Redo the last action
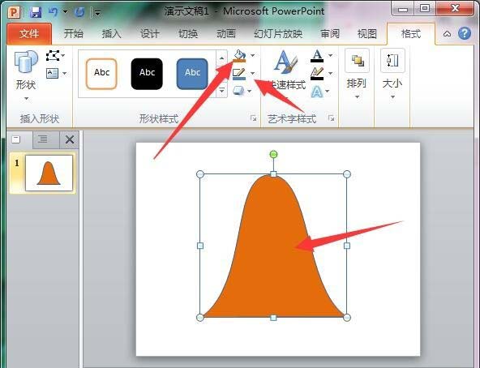The height and width of the screenshot is (368, 480). (79, 11)
